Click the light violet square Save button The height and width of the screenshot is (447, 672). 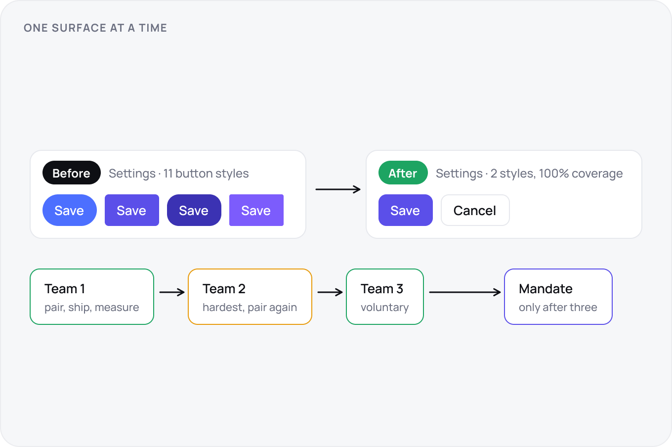coord(256,210)
